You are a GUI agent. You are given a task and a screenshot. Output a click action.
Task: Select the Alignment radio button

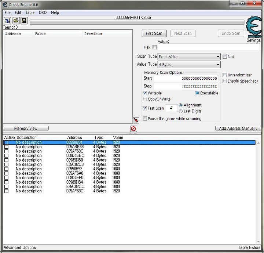[x=180, y=105]
